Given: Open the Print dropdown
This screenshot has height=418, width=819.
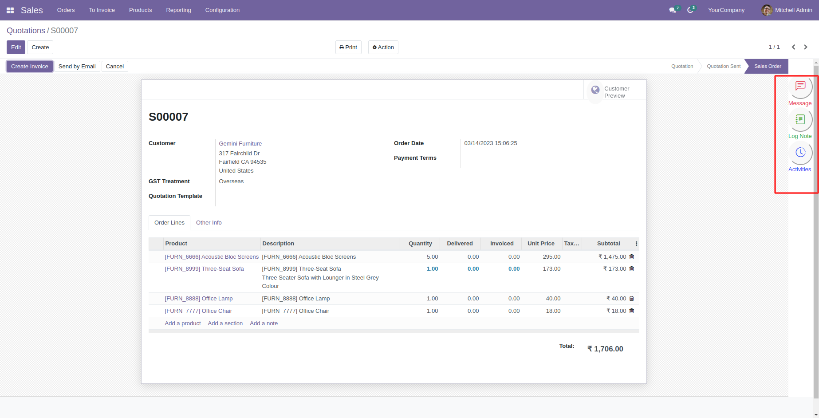Looking at the screenshot, I should coord(348,47).
